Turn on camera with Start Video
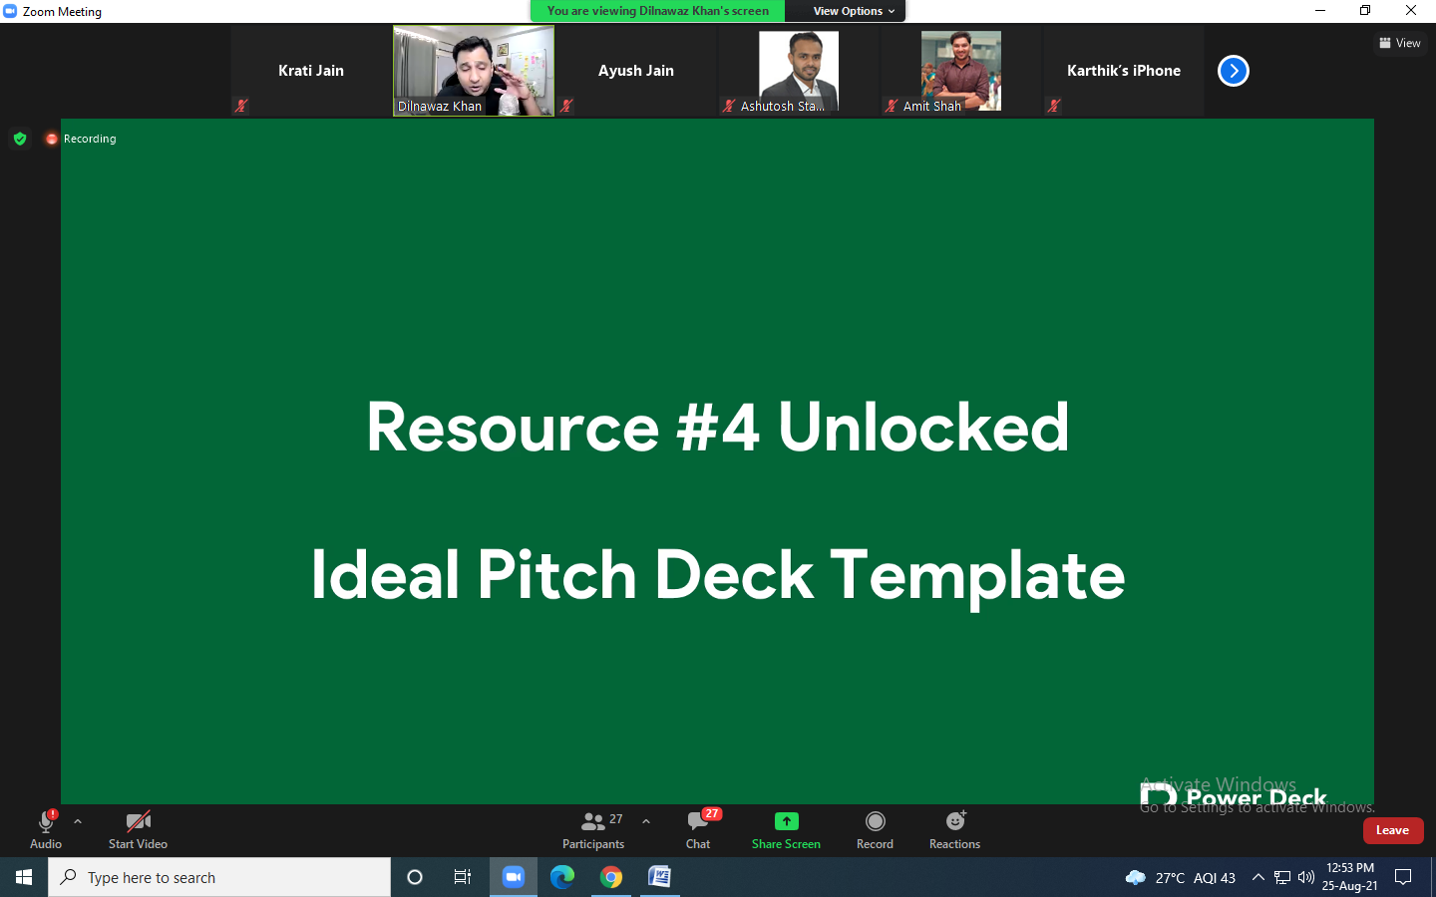This screenshot has width=1436, height=897. click(x=138, y=822)
